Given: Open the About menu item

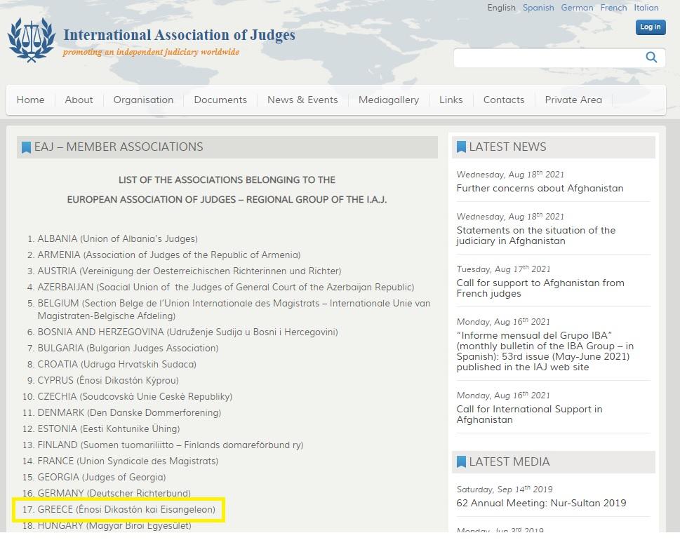Looking at the screenshot, I should pyautogui.click(x=79, y=100).
